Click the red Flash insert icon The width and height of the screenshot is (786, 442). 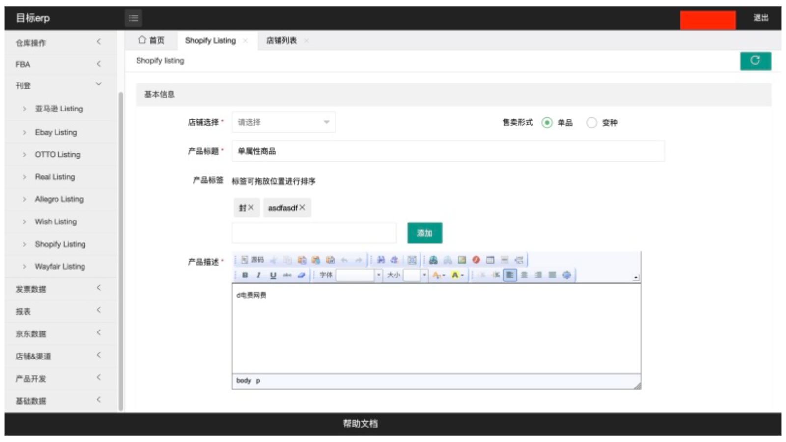point(476,260)
